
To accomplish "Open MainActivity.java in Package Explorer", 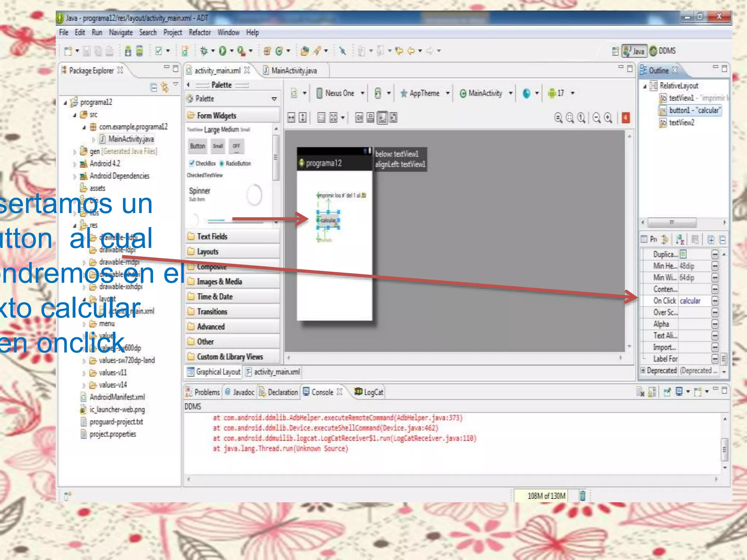I will pos(127,139).
